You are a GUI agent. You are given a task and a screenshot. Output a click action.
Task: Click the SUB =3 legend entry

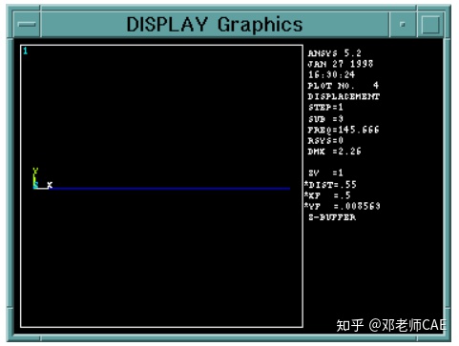(325, 119)
